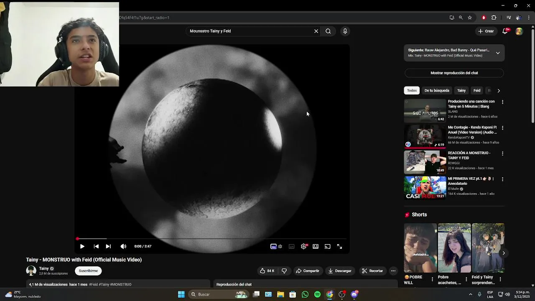This screenshot has width=535, height=301.
Task: Switch to theater mode view
Action: coord(316,247)
